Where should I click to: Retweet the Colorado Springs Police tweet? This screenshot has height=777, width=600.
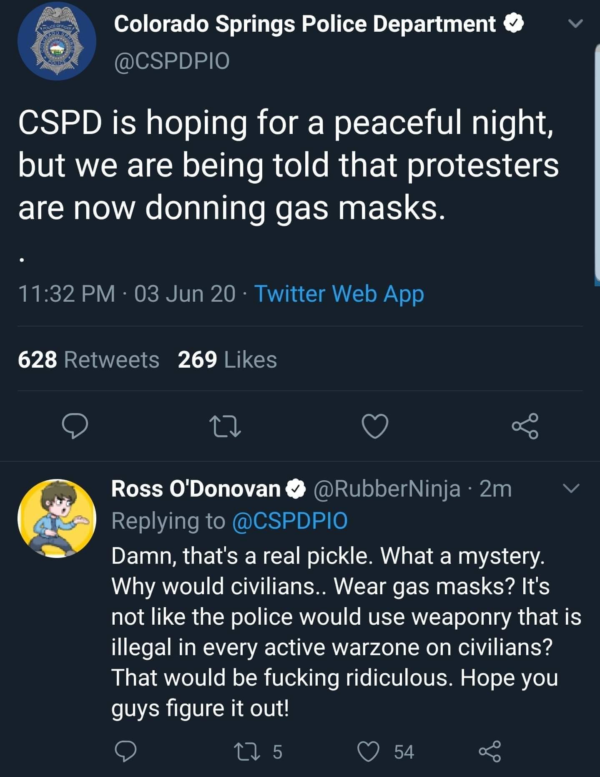tap(225, 426)
